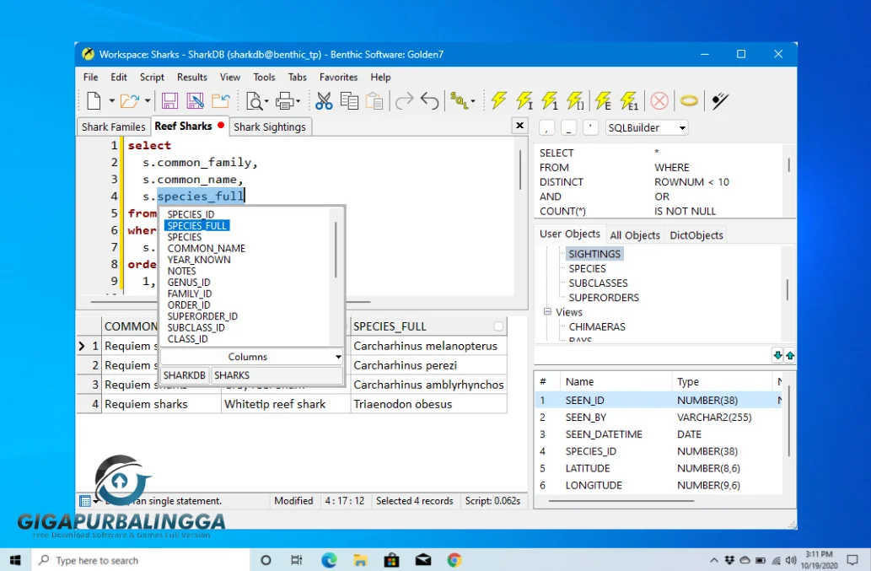This screenshot has width=871, height=571.
Task: Click the first lightning bolt run icon
Action: (x=498, y=101)
